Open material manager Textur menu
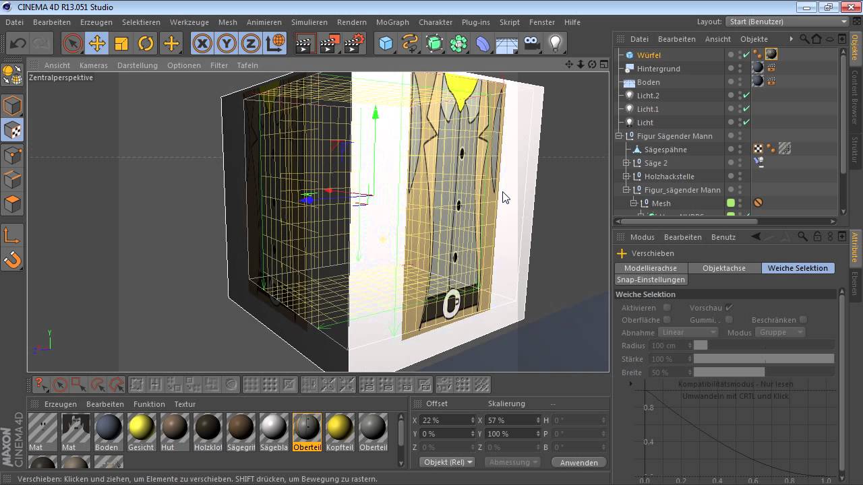 pyautogui.click(x=185, y=404)
